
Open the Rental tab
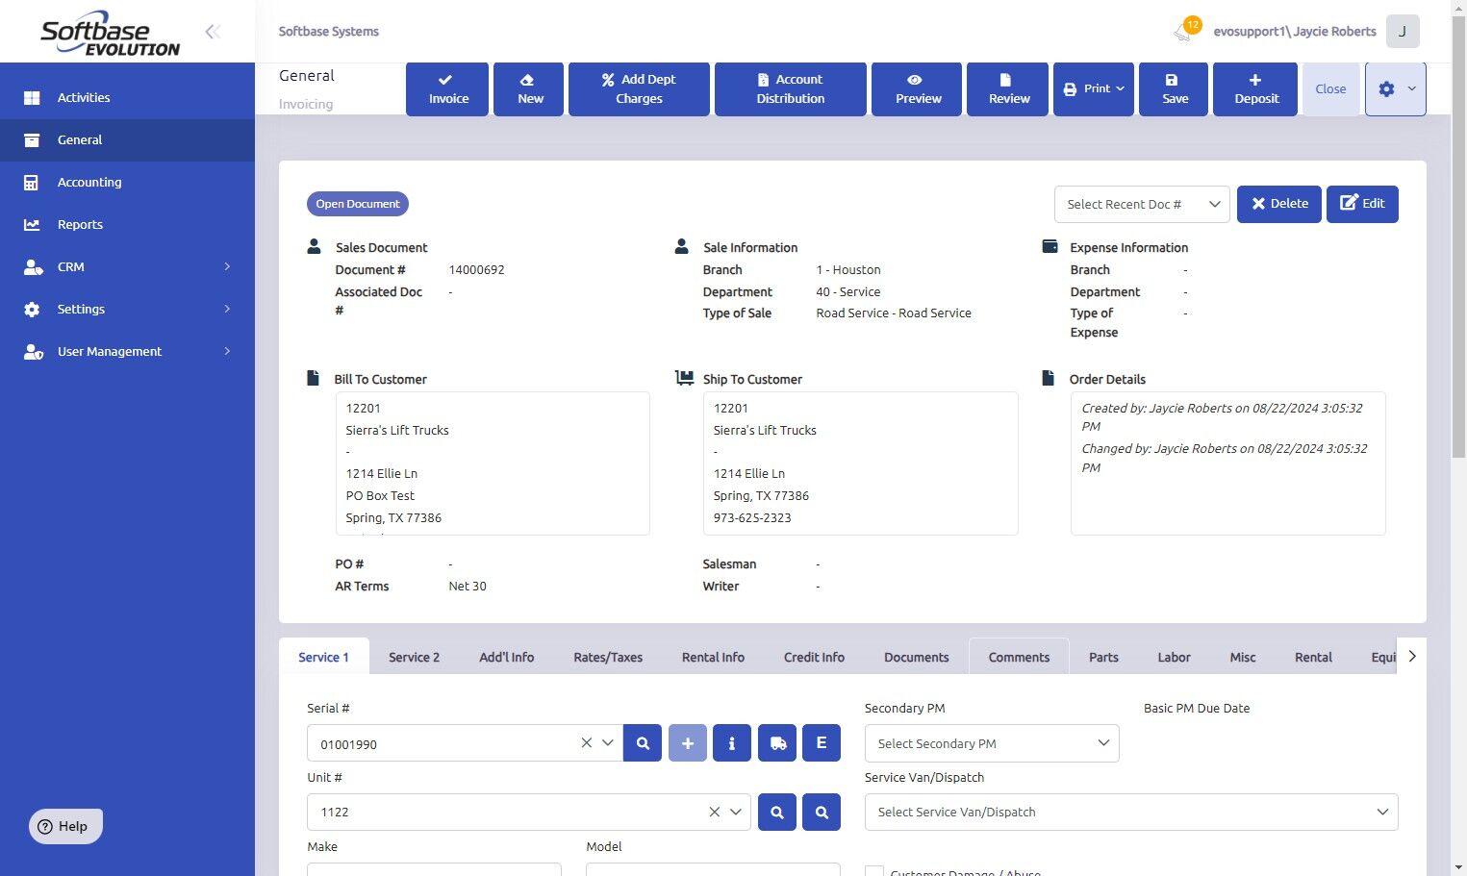pos(1313,658)
